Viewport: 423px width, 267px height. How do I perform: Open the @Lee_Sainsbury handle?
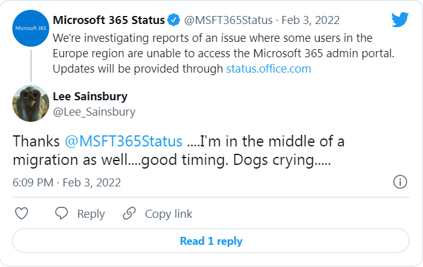[x=94, y=112]
